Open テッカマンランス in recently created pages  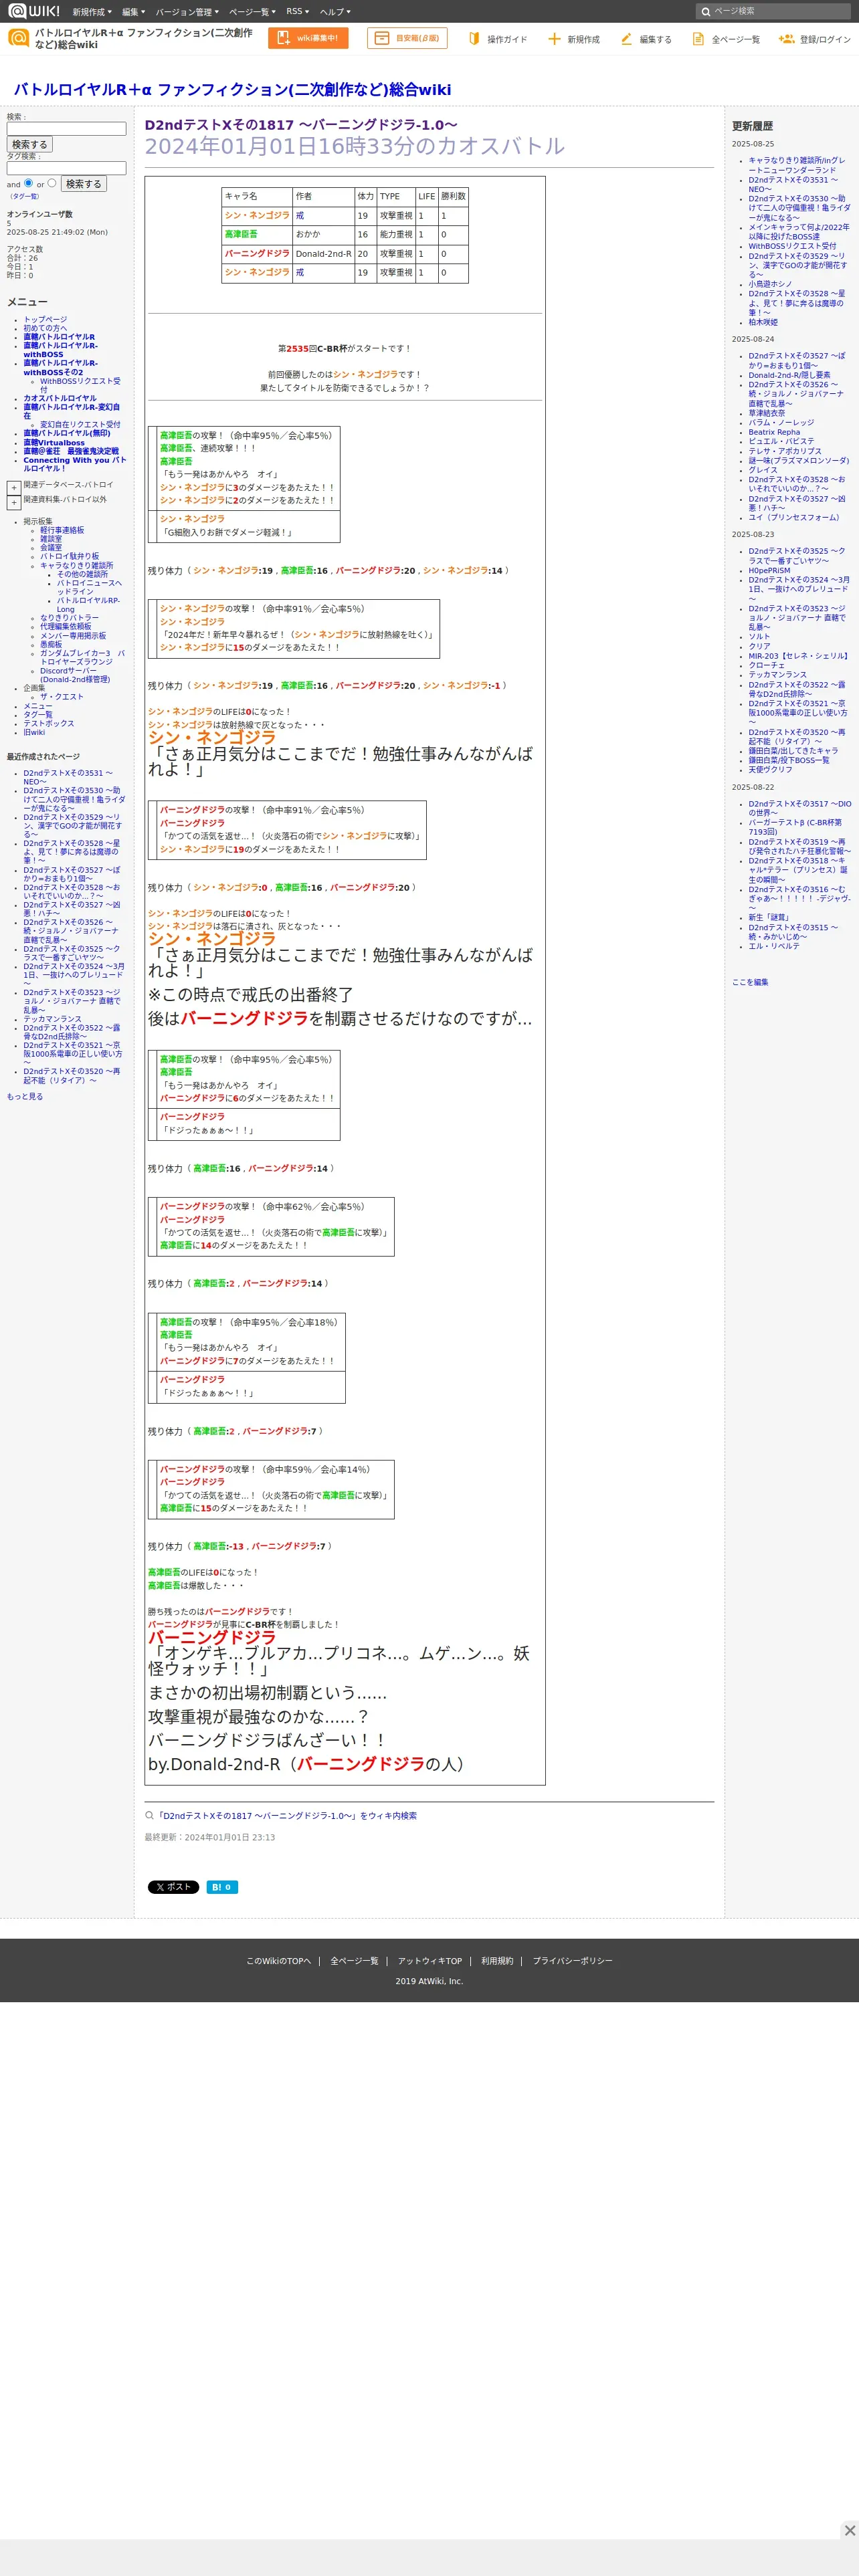pos(53,1019)
